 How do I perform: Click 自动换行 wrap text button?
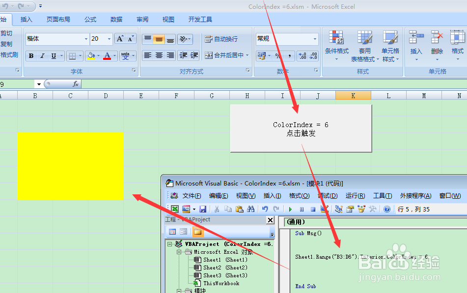tap(221, 39)
